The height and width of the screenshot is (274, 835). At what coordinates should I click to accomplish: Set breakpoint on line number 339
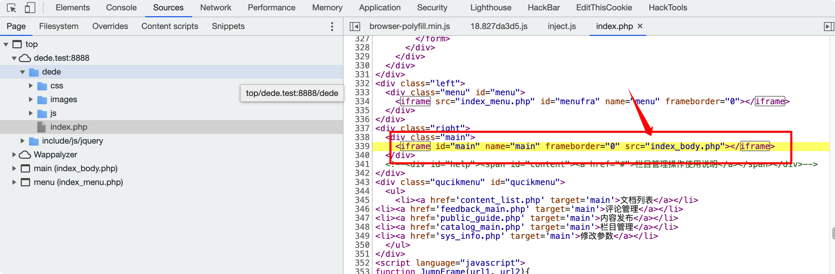362,146
